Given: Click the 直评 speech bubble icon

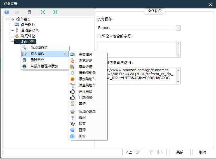Looking at the screenshot, I should click(72, 130).
